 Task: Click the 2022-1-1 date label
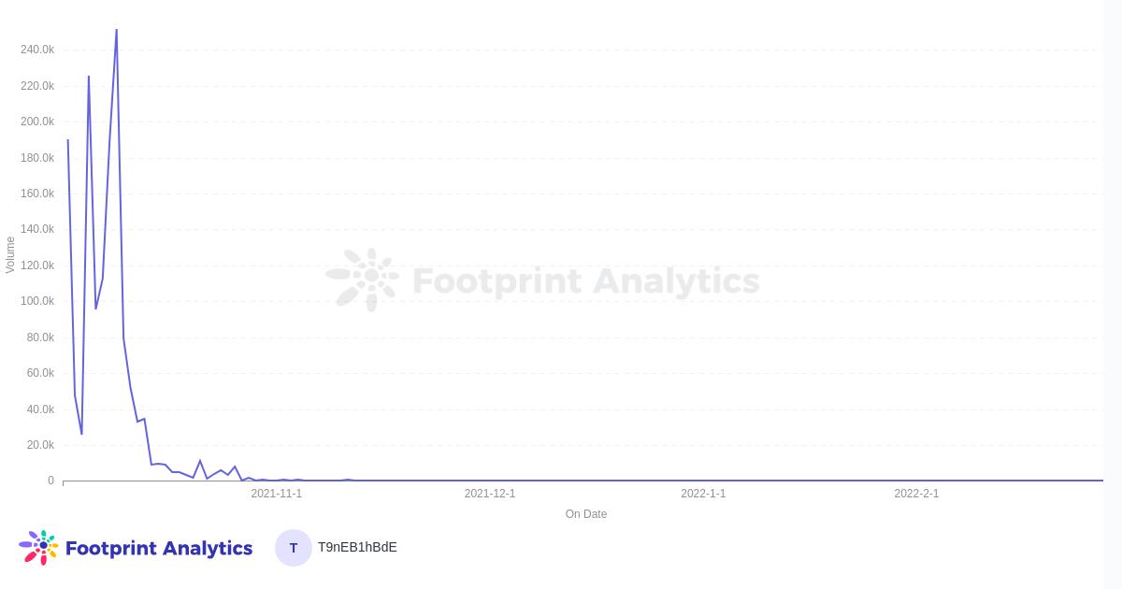(703, 494)
